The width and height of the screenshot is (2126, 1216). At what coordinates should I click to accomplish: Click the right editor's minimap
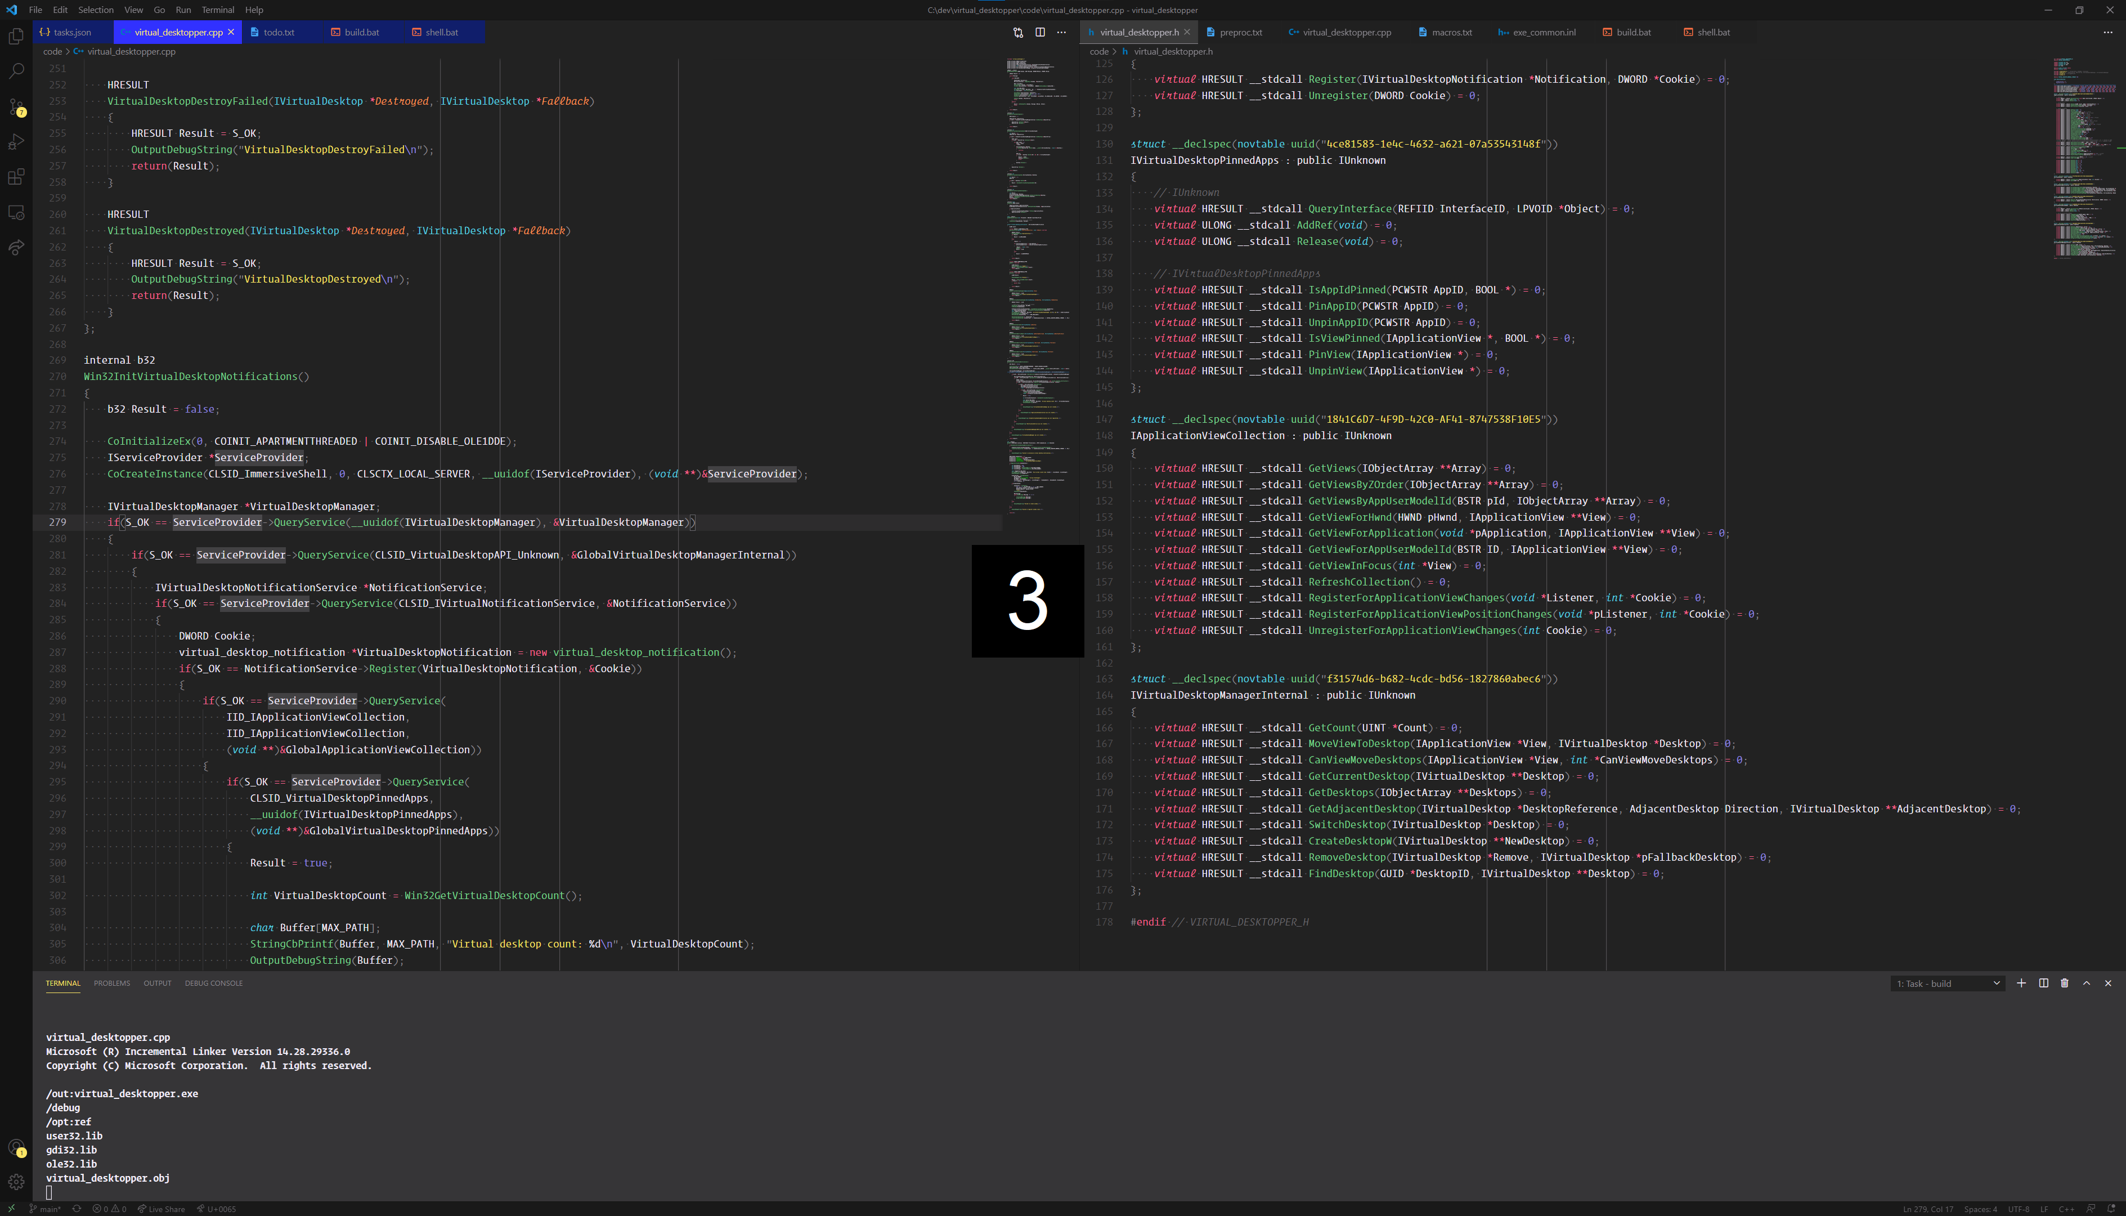click(x=2084, y=159)
